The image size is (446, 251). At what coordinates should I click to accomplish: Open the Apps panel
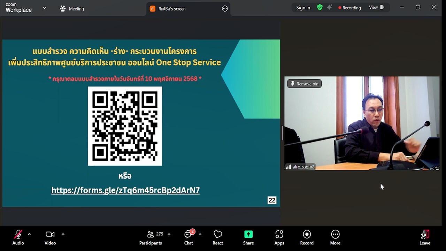[279, 237]
